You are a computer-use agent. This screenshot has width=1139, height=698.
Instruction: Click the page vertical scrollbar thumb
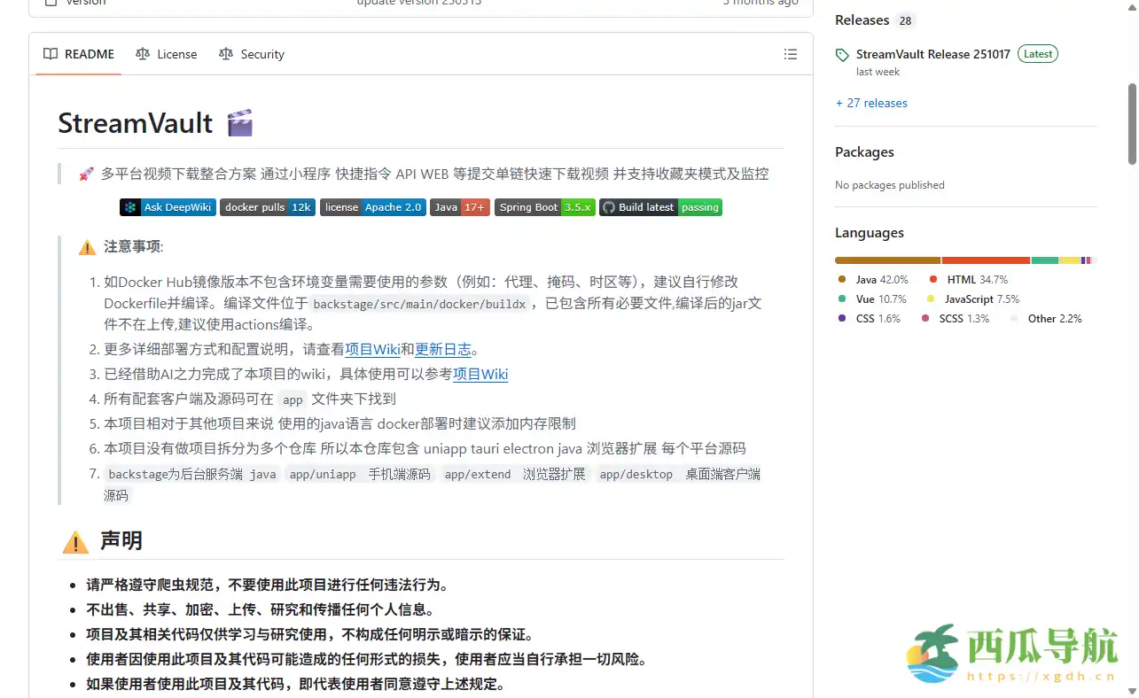[x=1132, y=124]
